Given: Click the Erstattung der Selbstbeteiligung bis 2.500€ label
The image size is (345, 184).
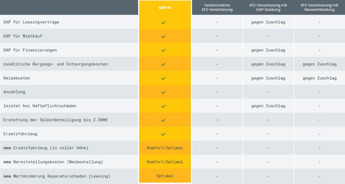Looking at the screenshot, I should coord(56,120).
